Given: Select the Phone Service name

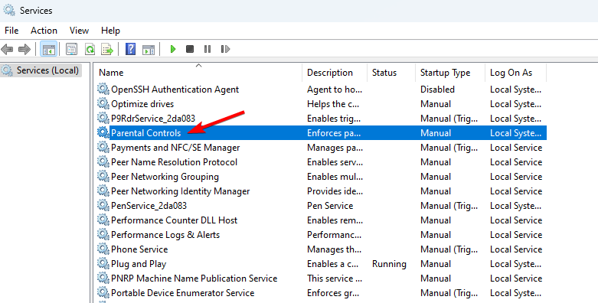Looking at the screenshot, I should click(139, 249).
